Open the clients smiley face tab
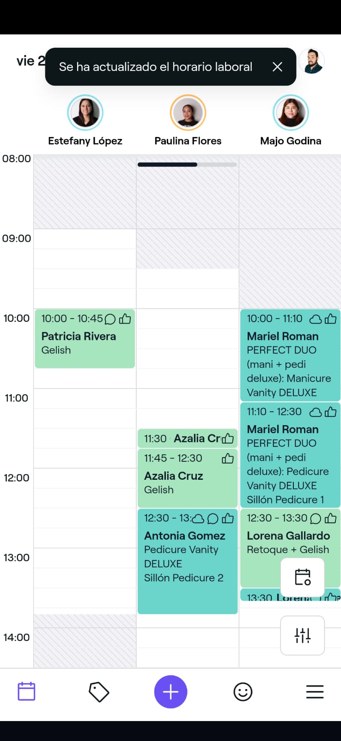The width and height of the screenshot is (341, 741). pos(243,692)
